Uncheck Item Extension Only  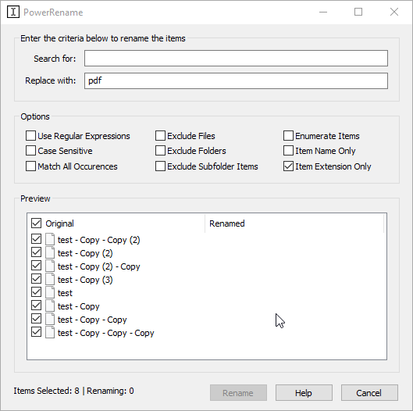tap(288, 166)
